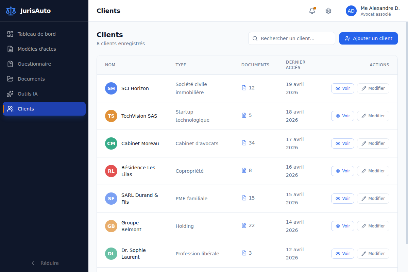The width and height of the screenshot is (408, 272).
Task: Click document count icon for Cabinet Moreau
Action: pyautogui.click(x=244, y=143)
